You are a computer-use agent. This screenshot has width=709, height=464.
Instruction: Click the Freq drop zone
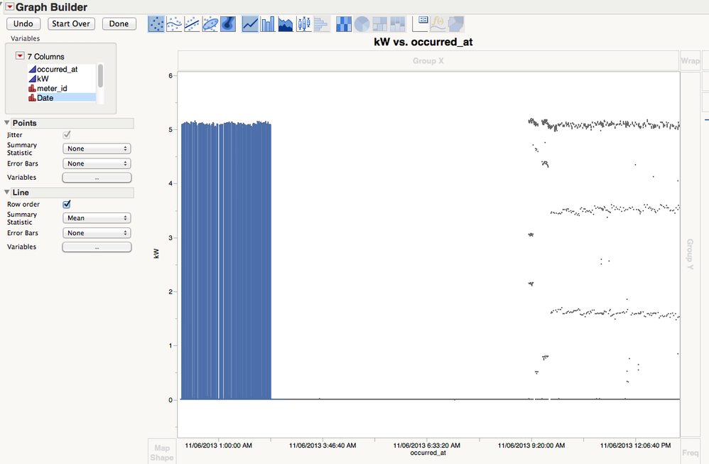tap(690, 452)
